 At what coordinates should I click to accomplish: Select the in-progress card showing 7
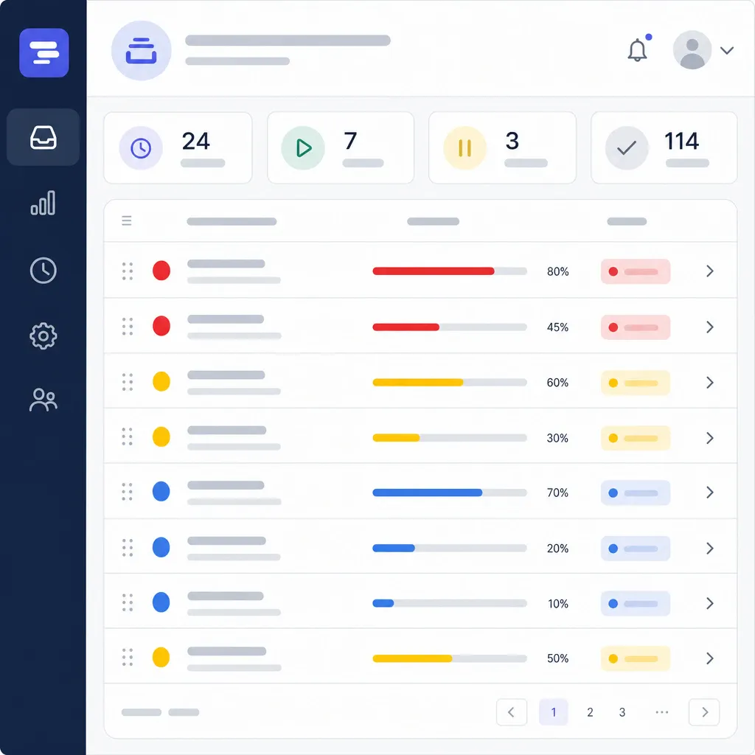[x=341, y=147]
